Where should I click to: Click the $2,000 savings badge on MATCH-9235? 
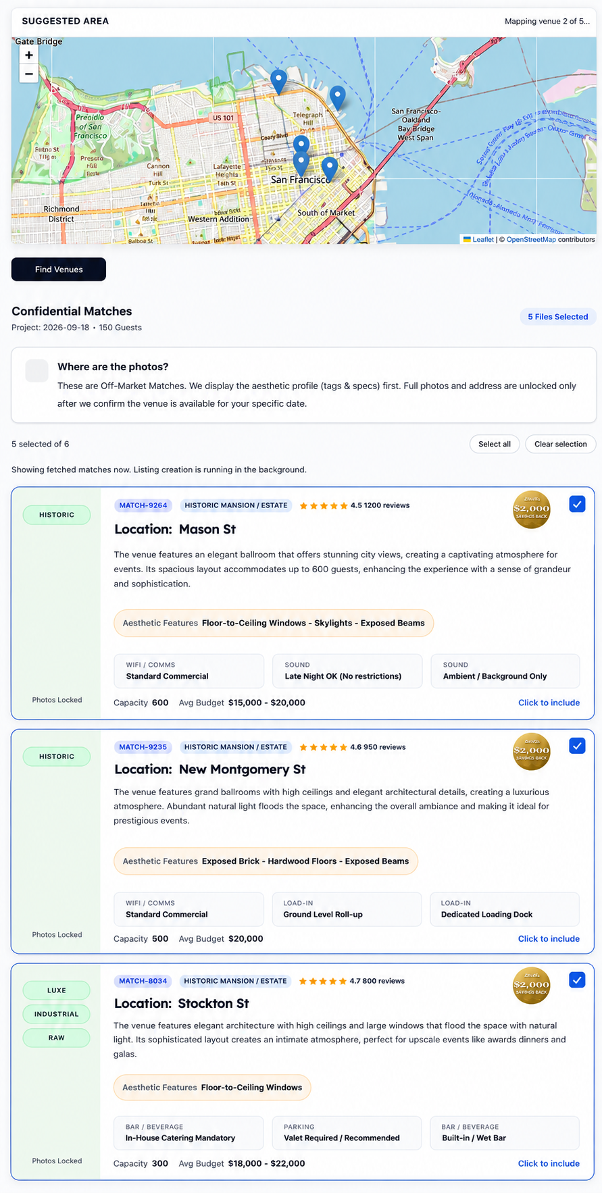532,751
